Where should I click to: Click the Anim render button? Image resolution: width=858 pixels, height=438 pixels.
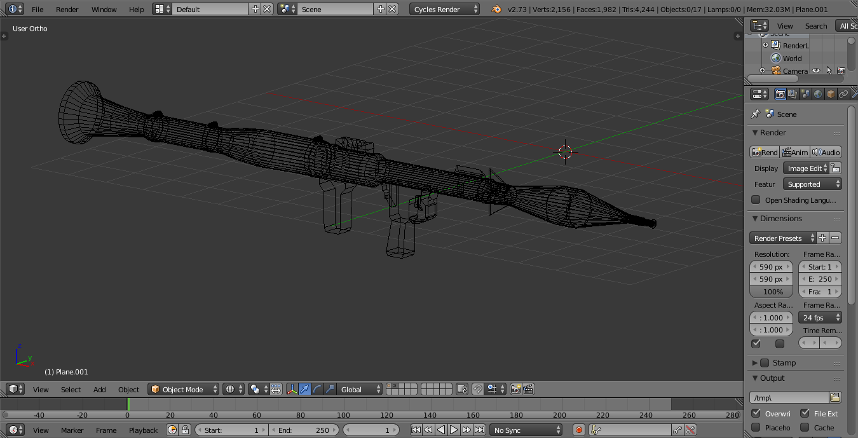click(795, 152)
